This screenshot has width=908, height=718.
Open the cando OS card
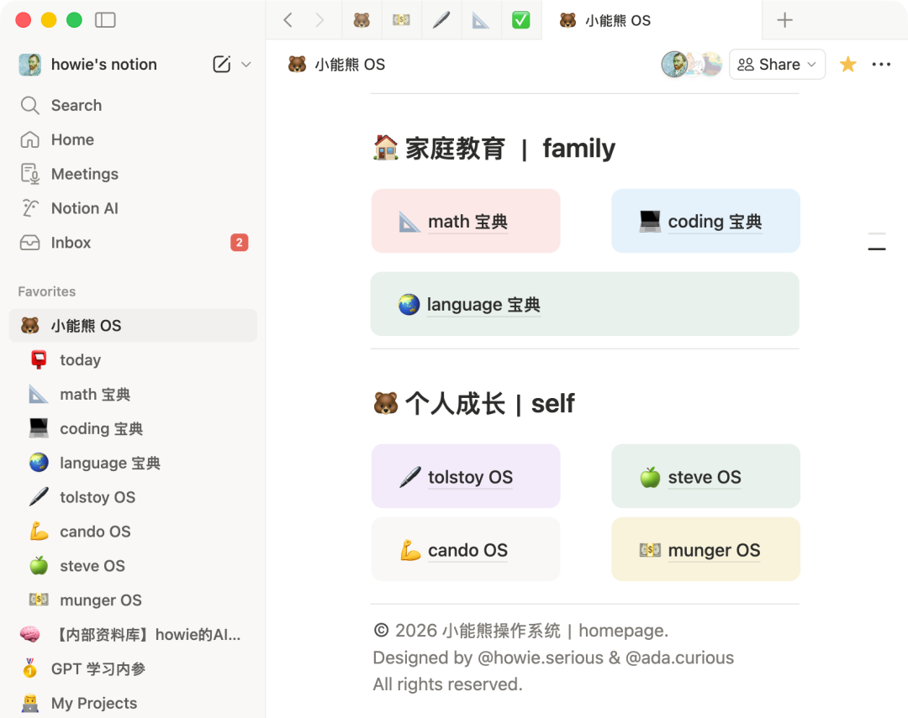click(x=466, y=550)
